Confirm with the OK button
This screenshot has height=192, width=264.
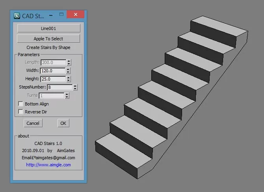click(63, 123)
